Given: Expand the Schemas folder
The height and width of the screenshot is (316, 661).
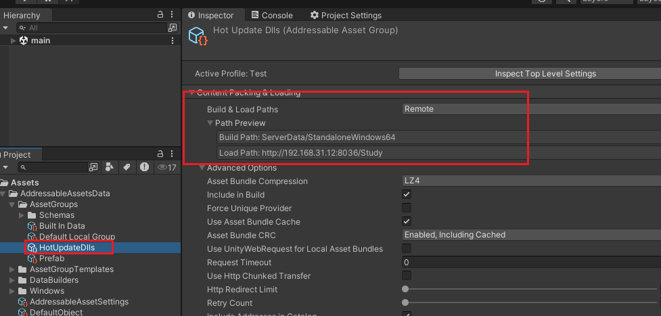Looking at the screenshot, I should [22, 215].
